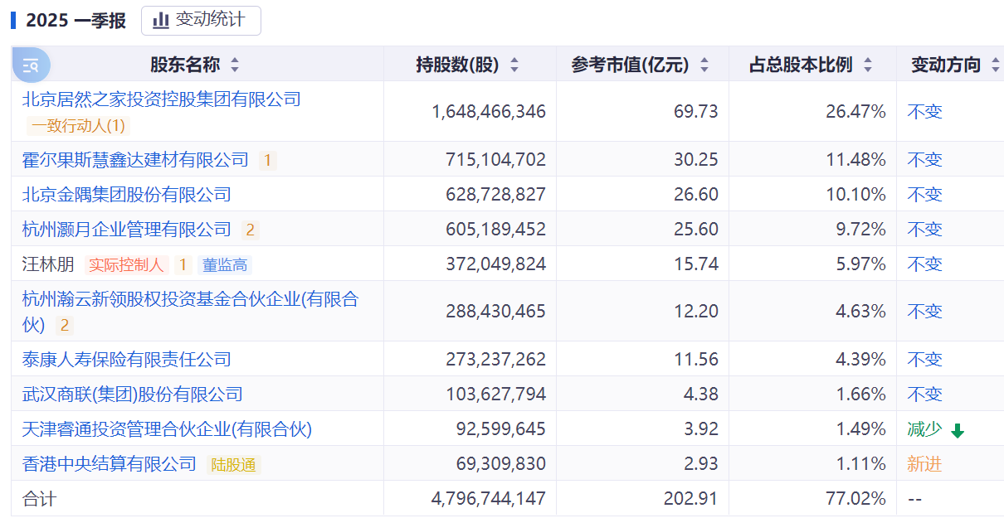Select share count 628,728,827
Screen dimensions: 1004x518
point(496,195)
